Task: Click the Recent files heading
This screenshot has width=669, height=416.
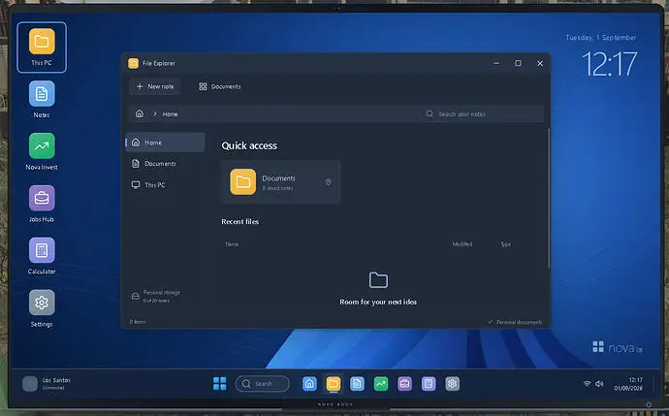Action: coord(239,221)
